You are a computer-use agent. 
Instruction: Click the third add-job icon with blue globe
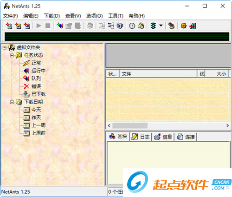[x=27, y=26]
